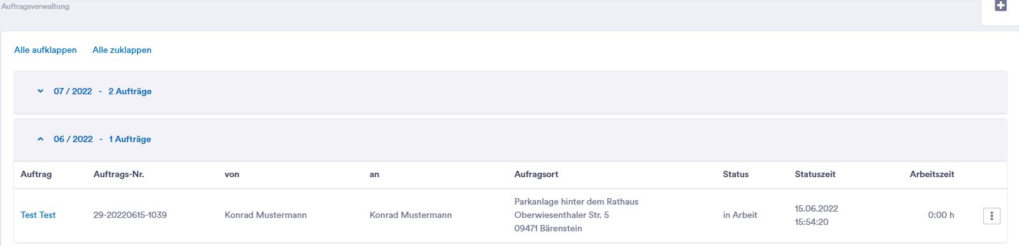Click Alle aufklappen link
Image resolution: width=1019 pixels, height=246 pixels.
pyautogui.click(x=45, y=50)
